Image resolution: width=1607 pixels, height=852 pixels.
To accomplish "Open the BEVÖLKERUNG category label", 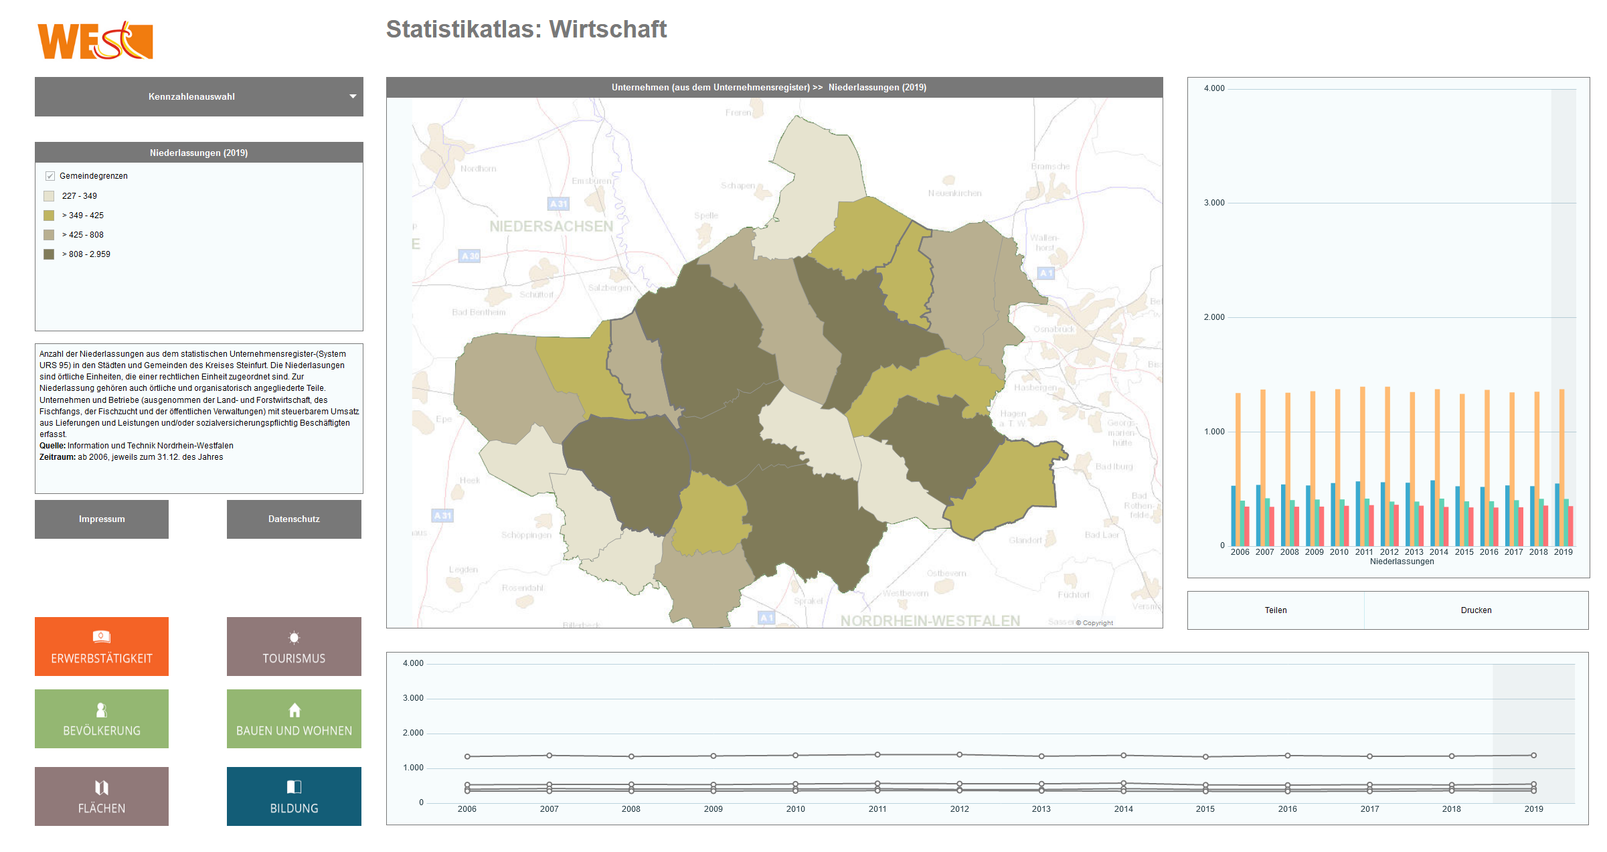I will tap(102, 731).
